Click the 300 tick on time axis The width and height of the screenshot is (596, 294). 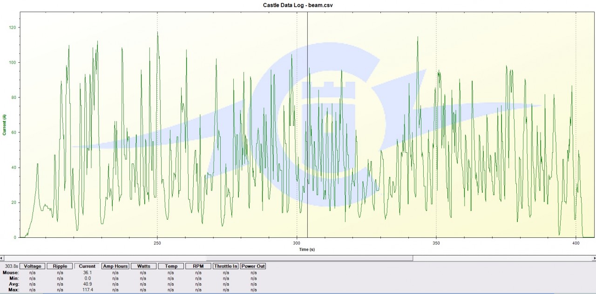297,243
